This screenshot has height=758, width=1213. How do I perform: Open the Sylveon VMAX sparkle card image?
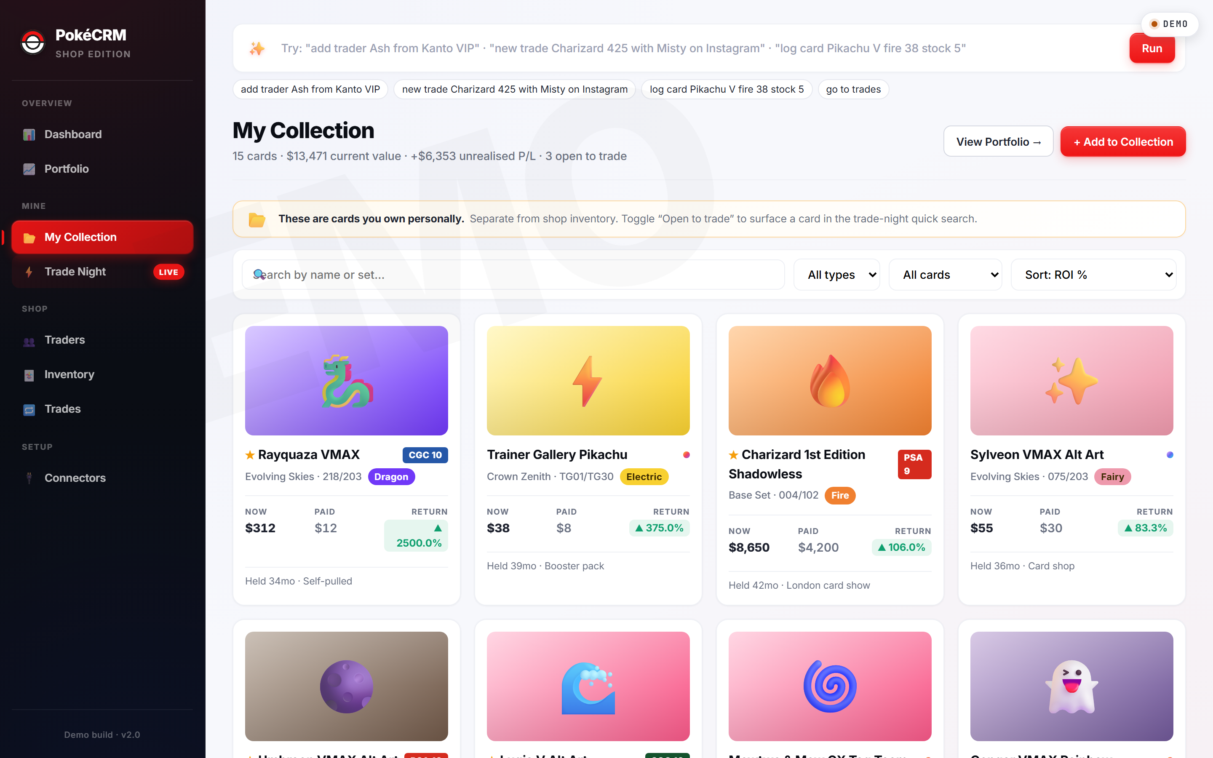pos(1071,381)
